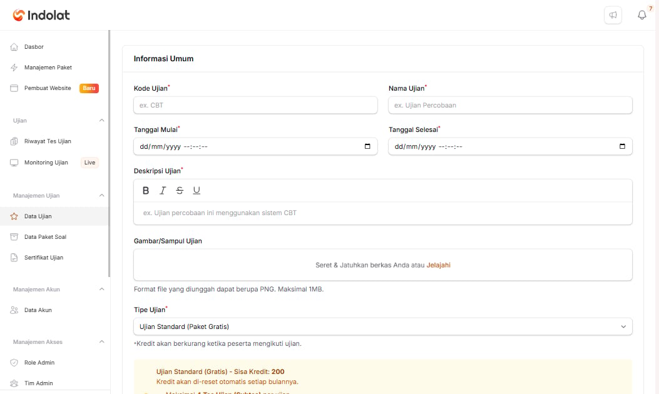Click the Informasi Umum heading
Image resolution: width=659 pixels, height=394 pixels.
163,59
